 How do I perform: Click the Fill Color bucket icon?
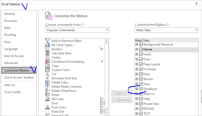pos(48,99)
